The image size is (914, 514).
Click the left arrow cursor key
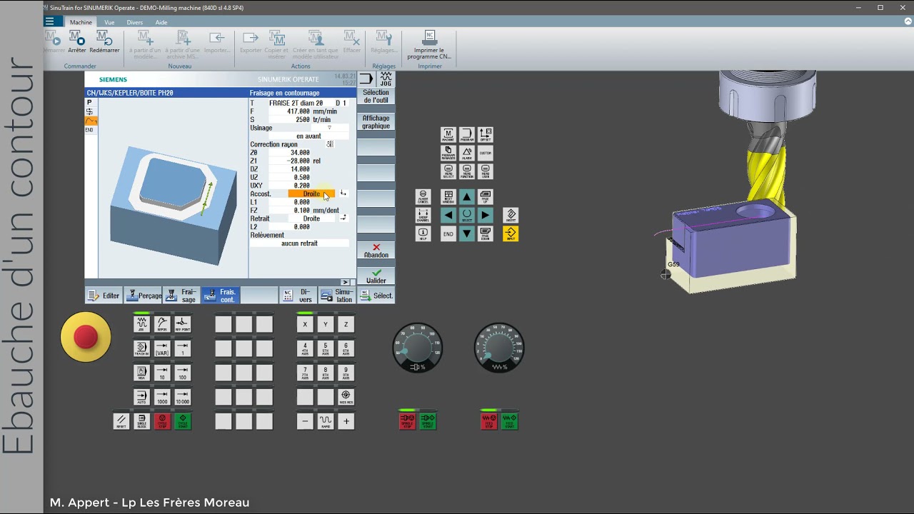pyautogui.click(x=448, y=215)
